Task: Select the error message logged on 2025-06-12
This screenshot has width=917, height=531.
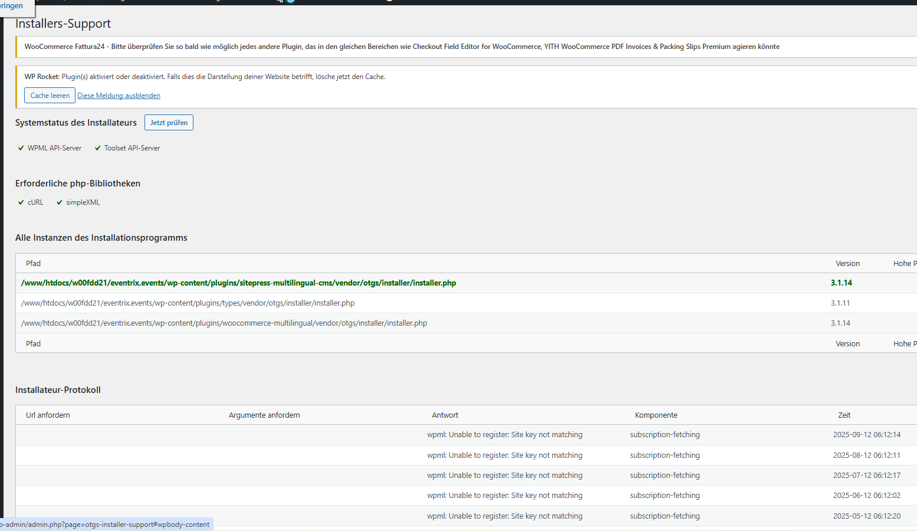Action: tap(505, 496)
